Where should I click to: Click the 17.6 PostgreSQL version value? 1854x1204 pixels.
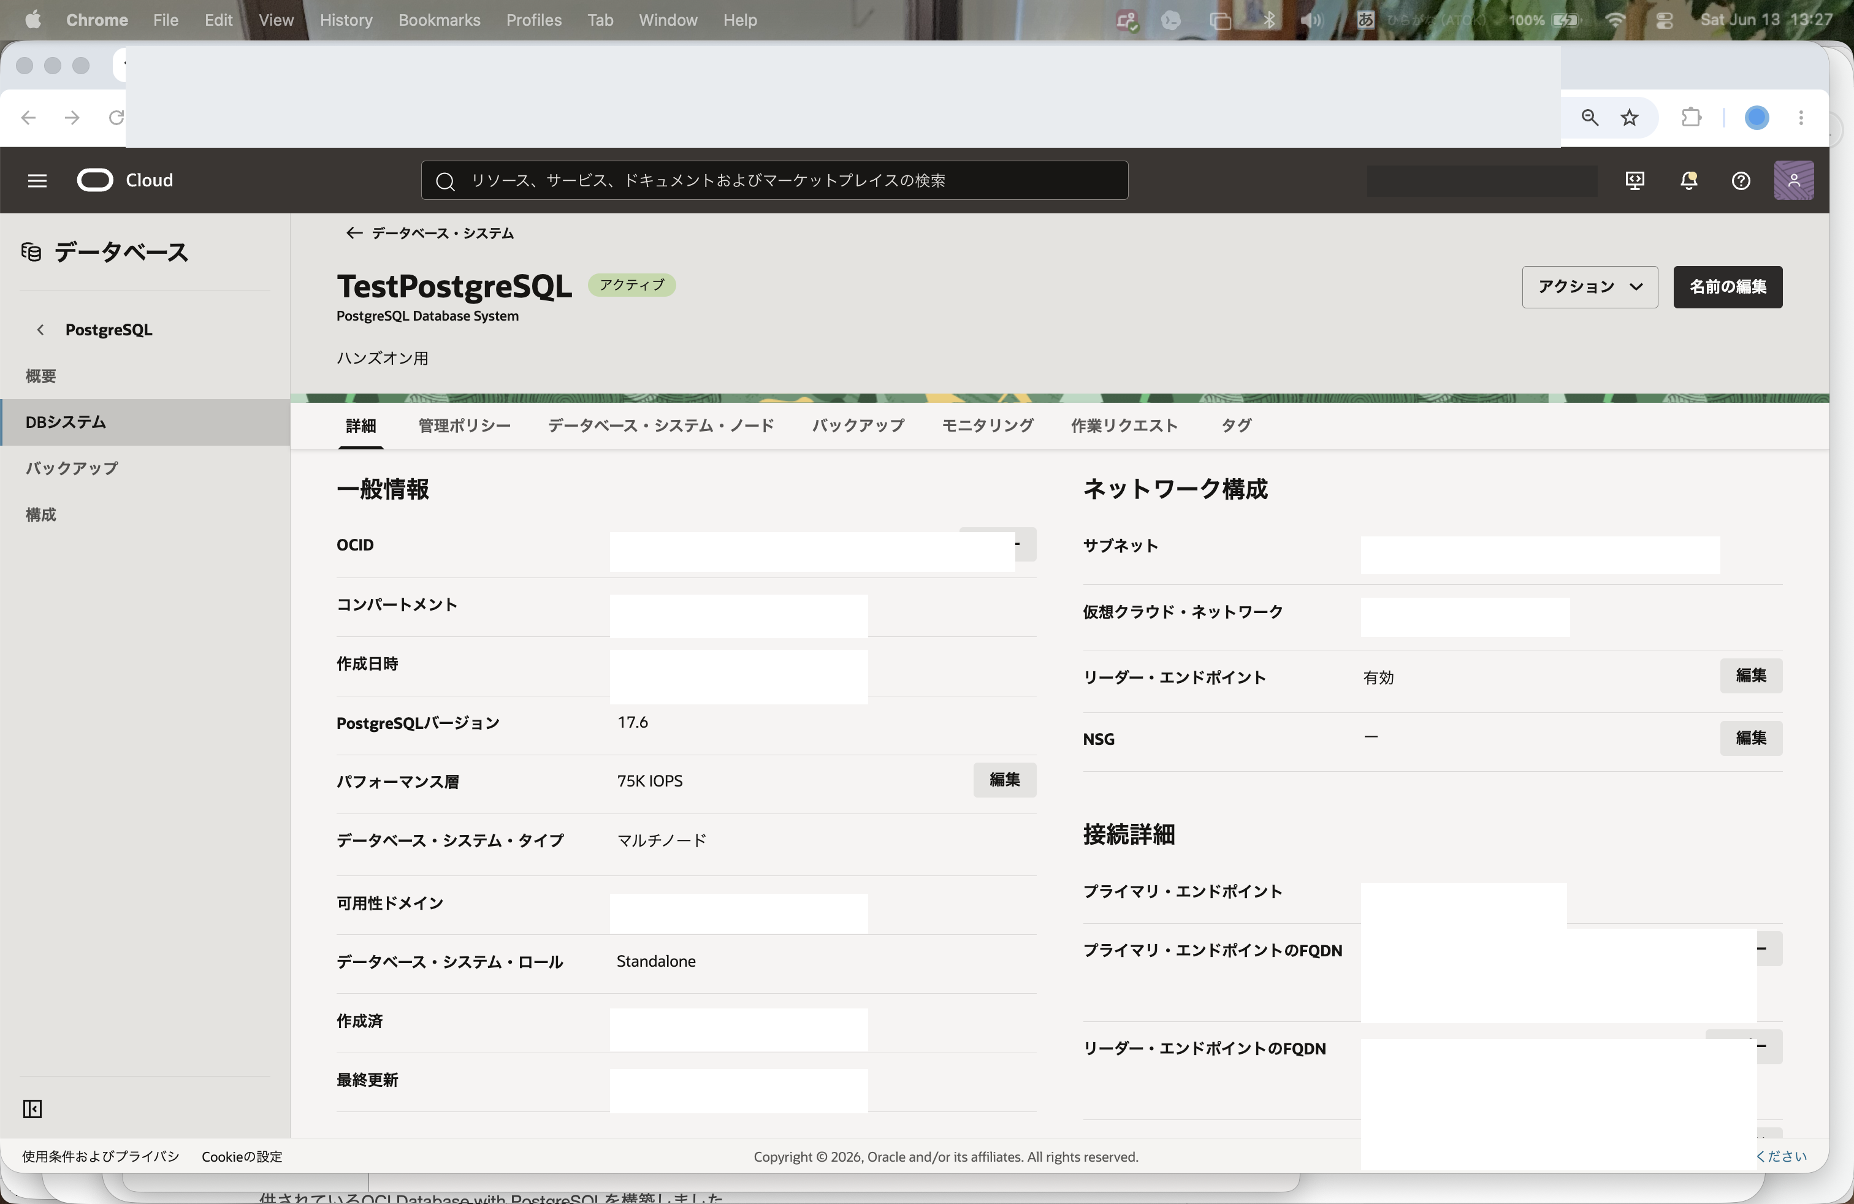633,722
